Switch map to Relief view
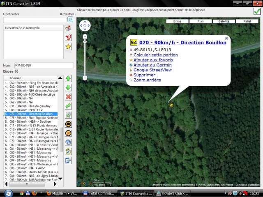 click(247, 21)
